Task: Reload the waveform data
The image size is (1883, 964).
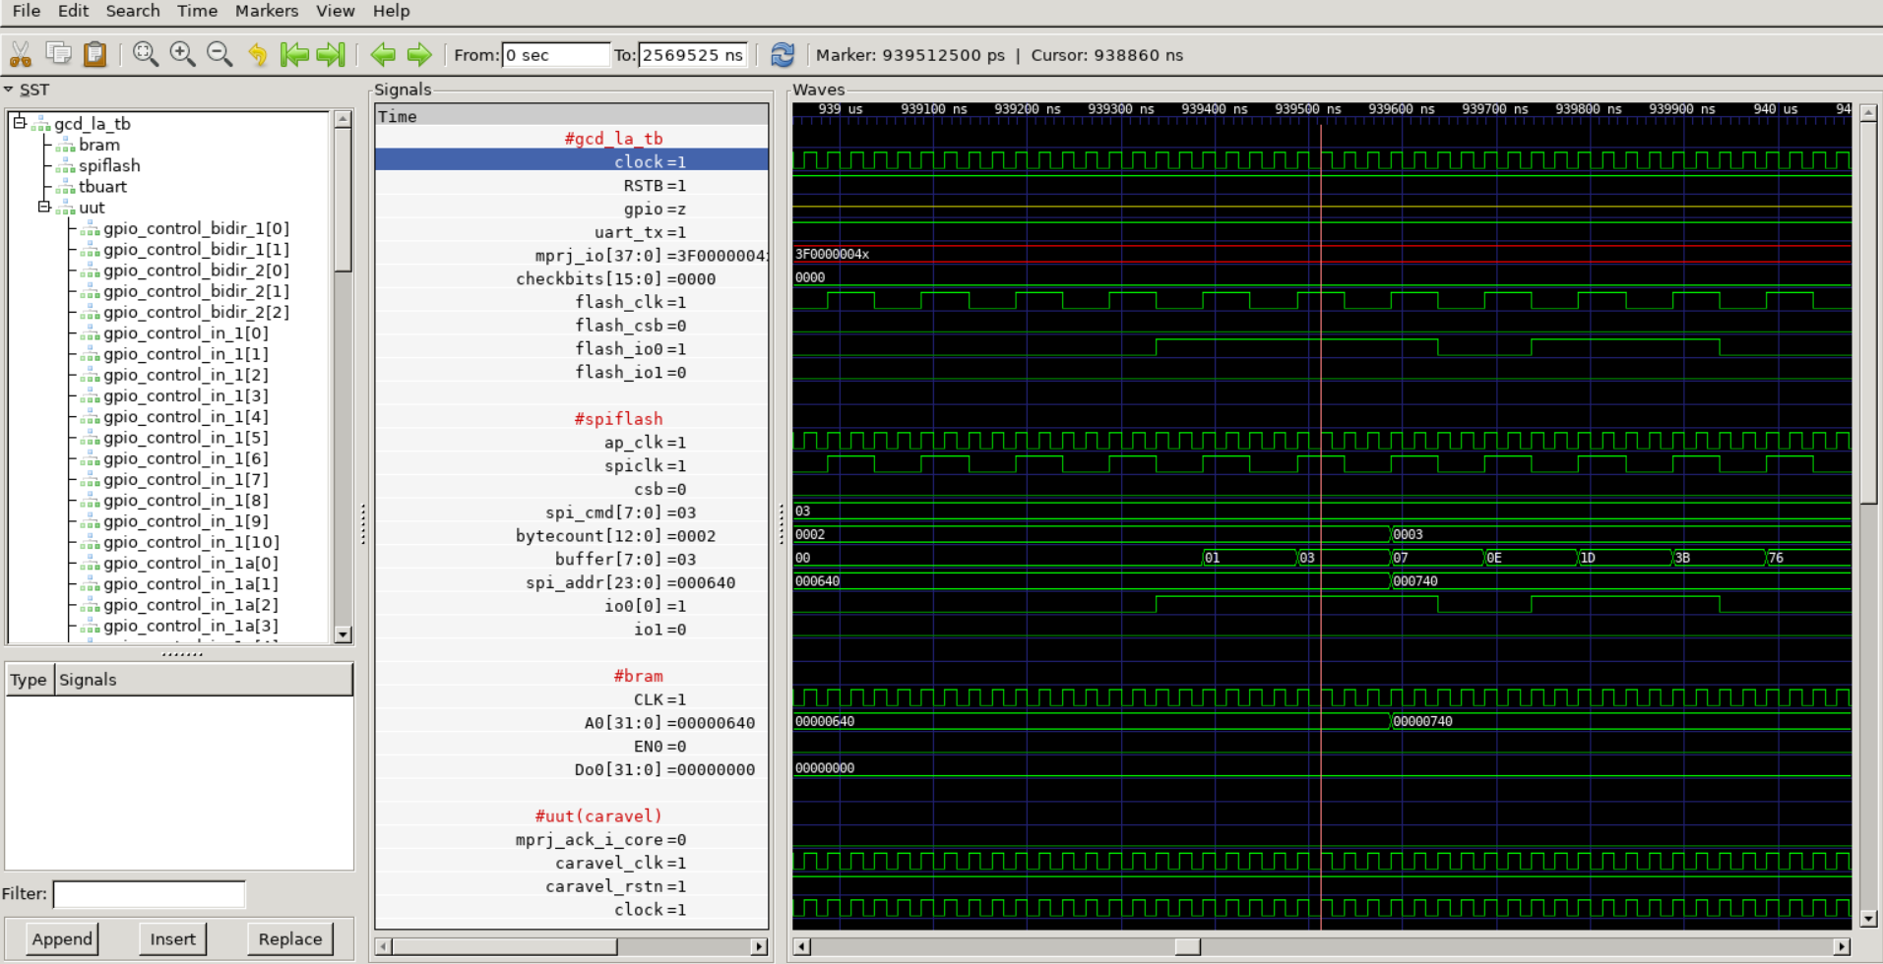Action: [782, 55]
